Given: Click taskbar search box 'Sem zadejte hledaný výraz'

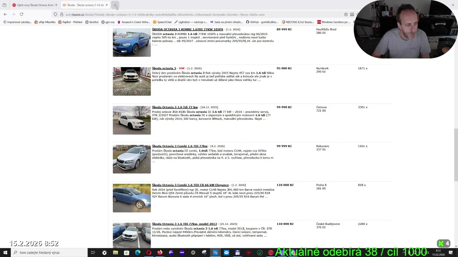Looking at the screenshot, I should click(x=49, y=253).
